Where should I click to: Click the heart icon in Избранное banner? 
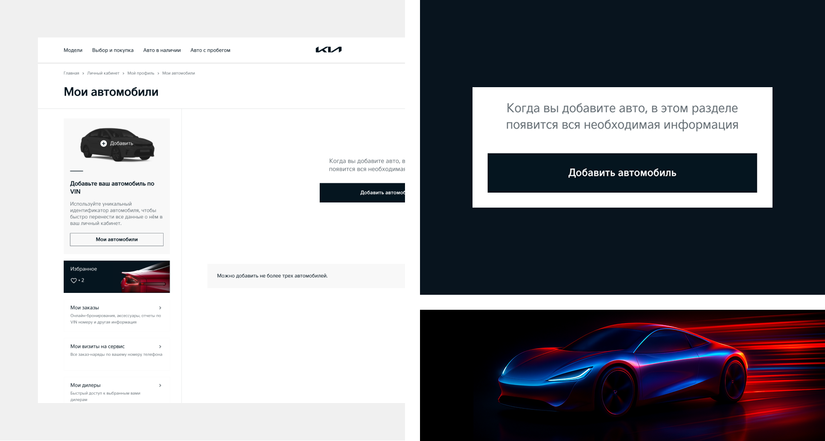pos(74,280)
